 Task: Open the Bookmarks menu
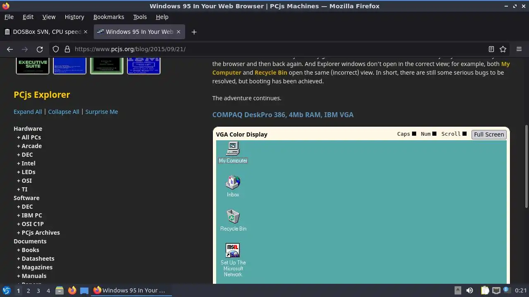(x=109, y=17)
